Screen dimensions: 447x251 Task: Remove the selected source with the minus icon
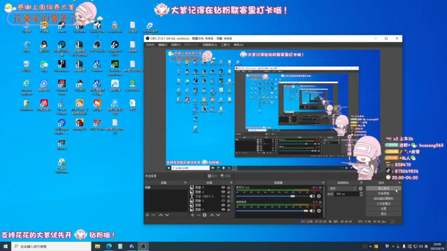198,215
